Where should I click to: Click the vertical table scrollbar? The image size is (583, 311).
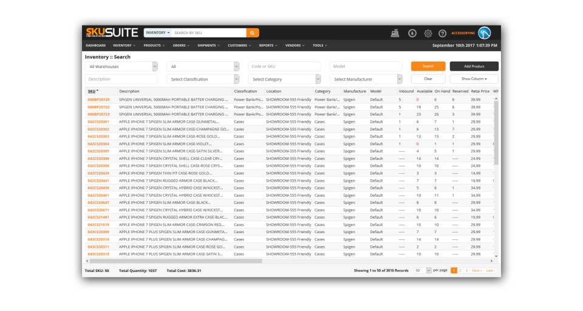[496, 133]
